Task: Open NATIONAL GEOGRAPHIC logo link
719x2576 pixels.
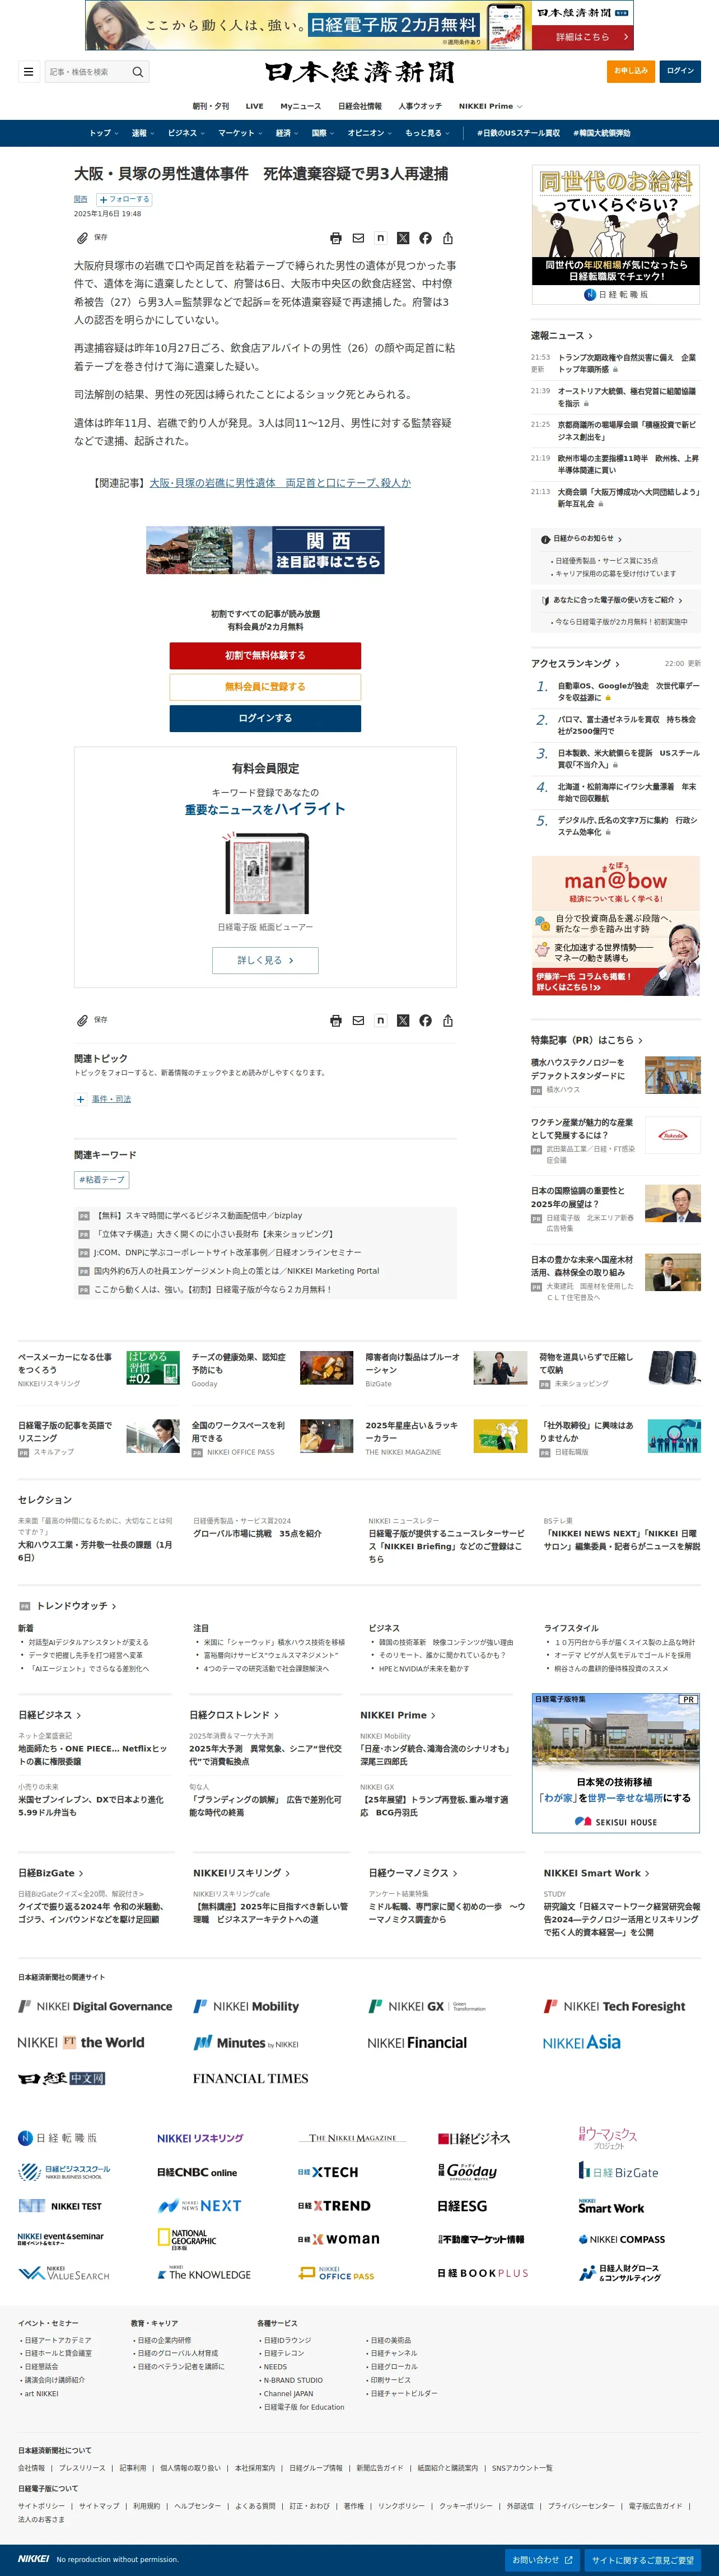Action: [187, 2239]
